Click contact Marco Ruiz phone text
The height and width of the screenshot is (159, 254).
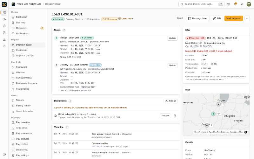click(77, 87)
